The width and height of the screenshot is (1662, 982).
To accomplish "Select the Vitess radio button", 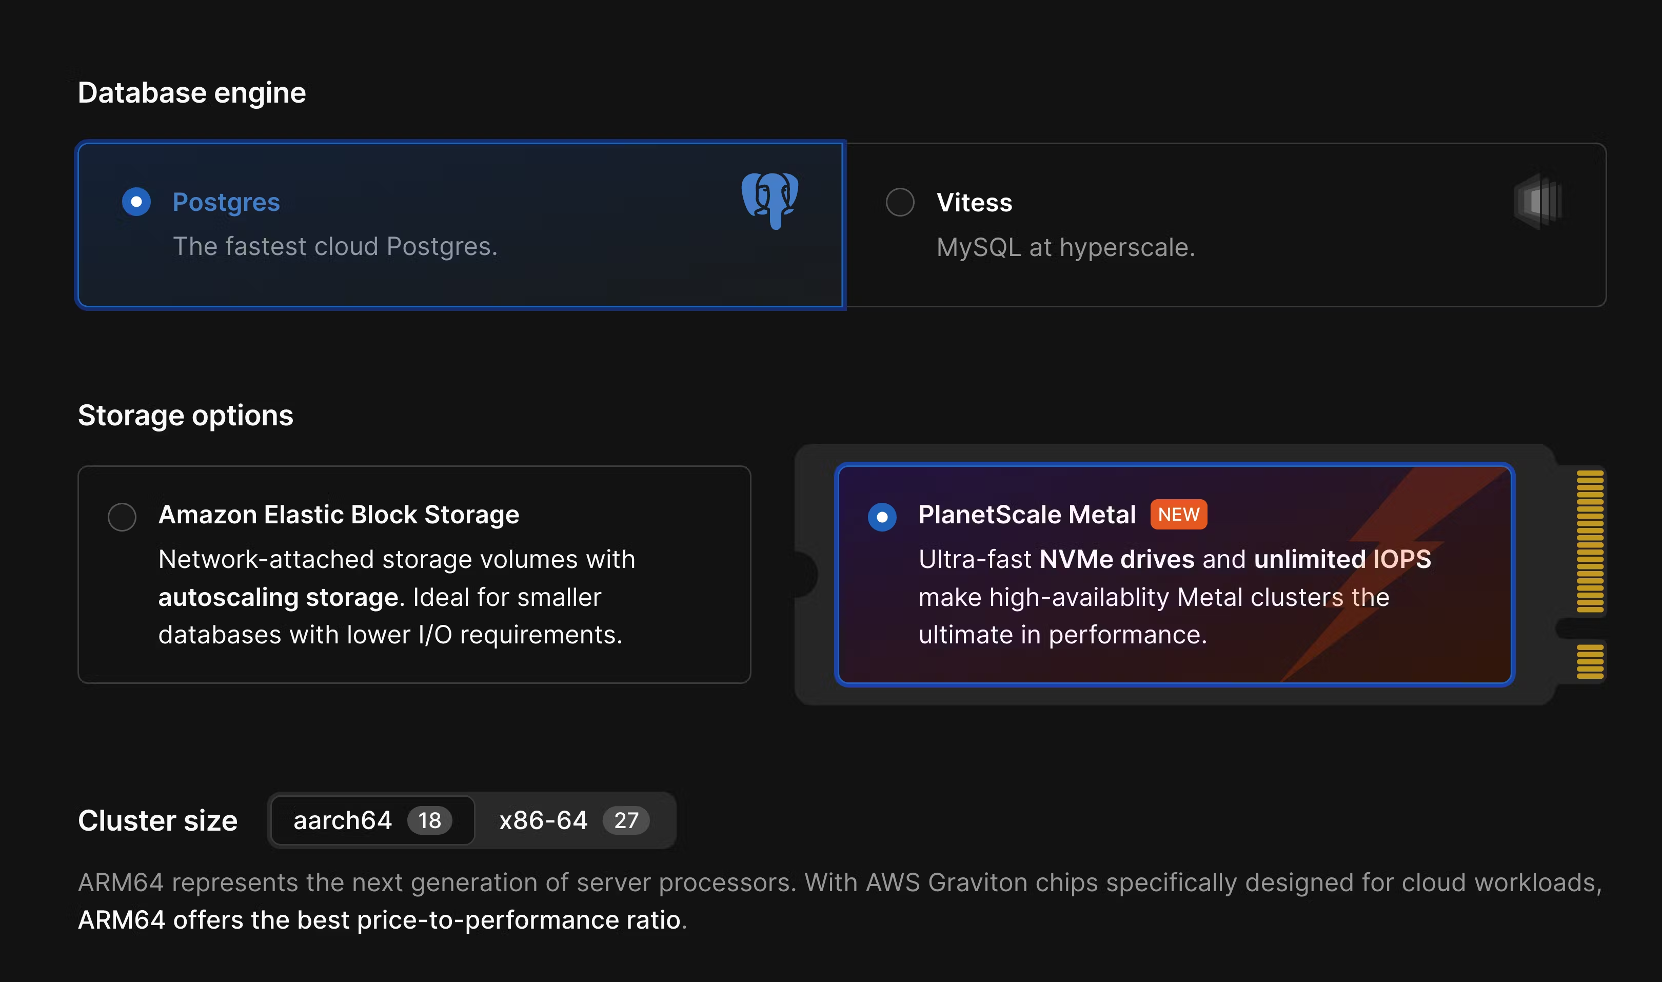I will pos(900,202).
